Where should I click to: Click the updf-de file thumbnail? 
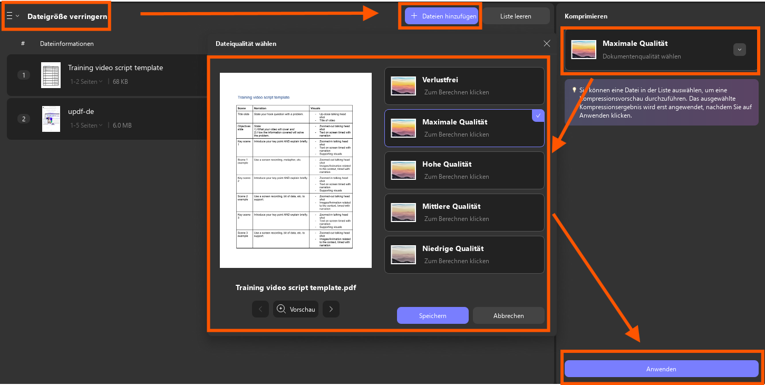pos(51,119)
